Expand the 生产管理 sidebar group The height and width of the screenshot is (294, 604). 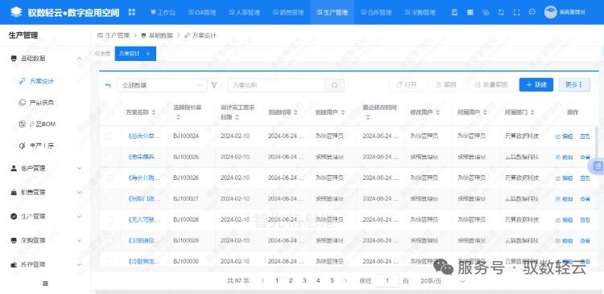coord(79,216)
